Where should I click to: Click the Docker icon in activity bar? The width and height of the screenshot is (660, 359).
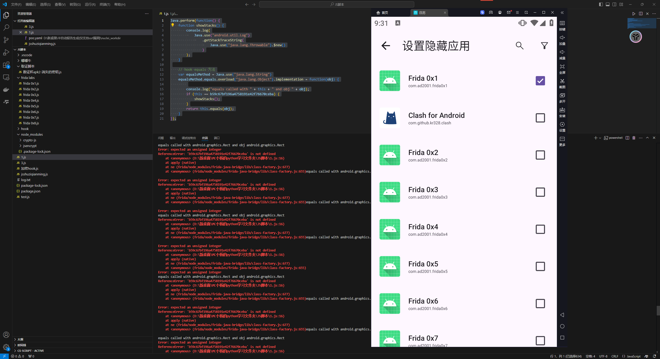(6, 89)
